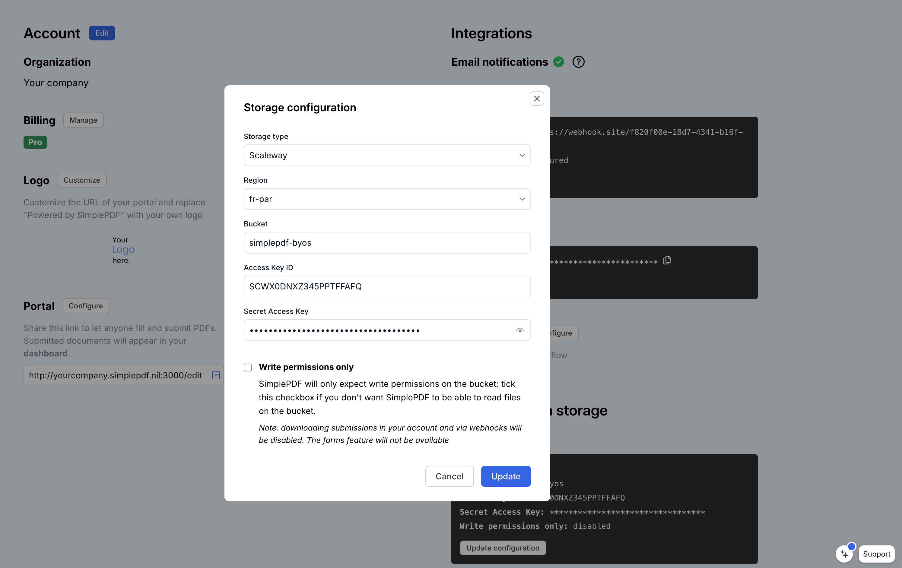Click the Email notifications help icon
902x568 pixels.
(x=578, y=62)
